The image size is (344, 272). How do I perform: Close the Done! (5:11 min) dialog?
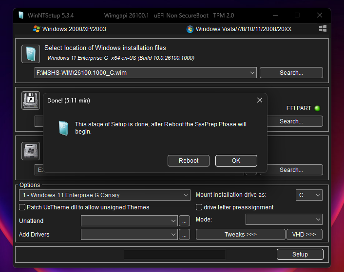click(260, 100)
